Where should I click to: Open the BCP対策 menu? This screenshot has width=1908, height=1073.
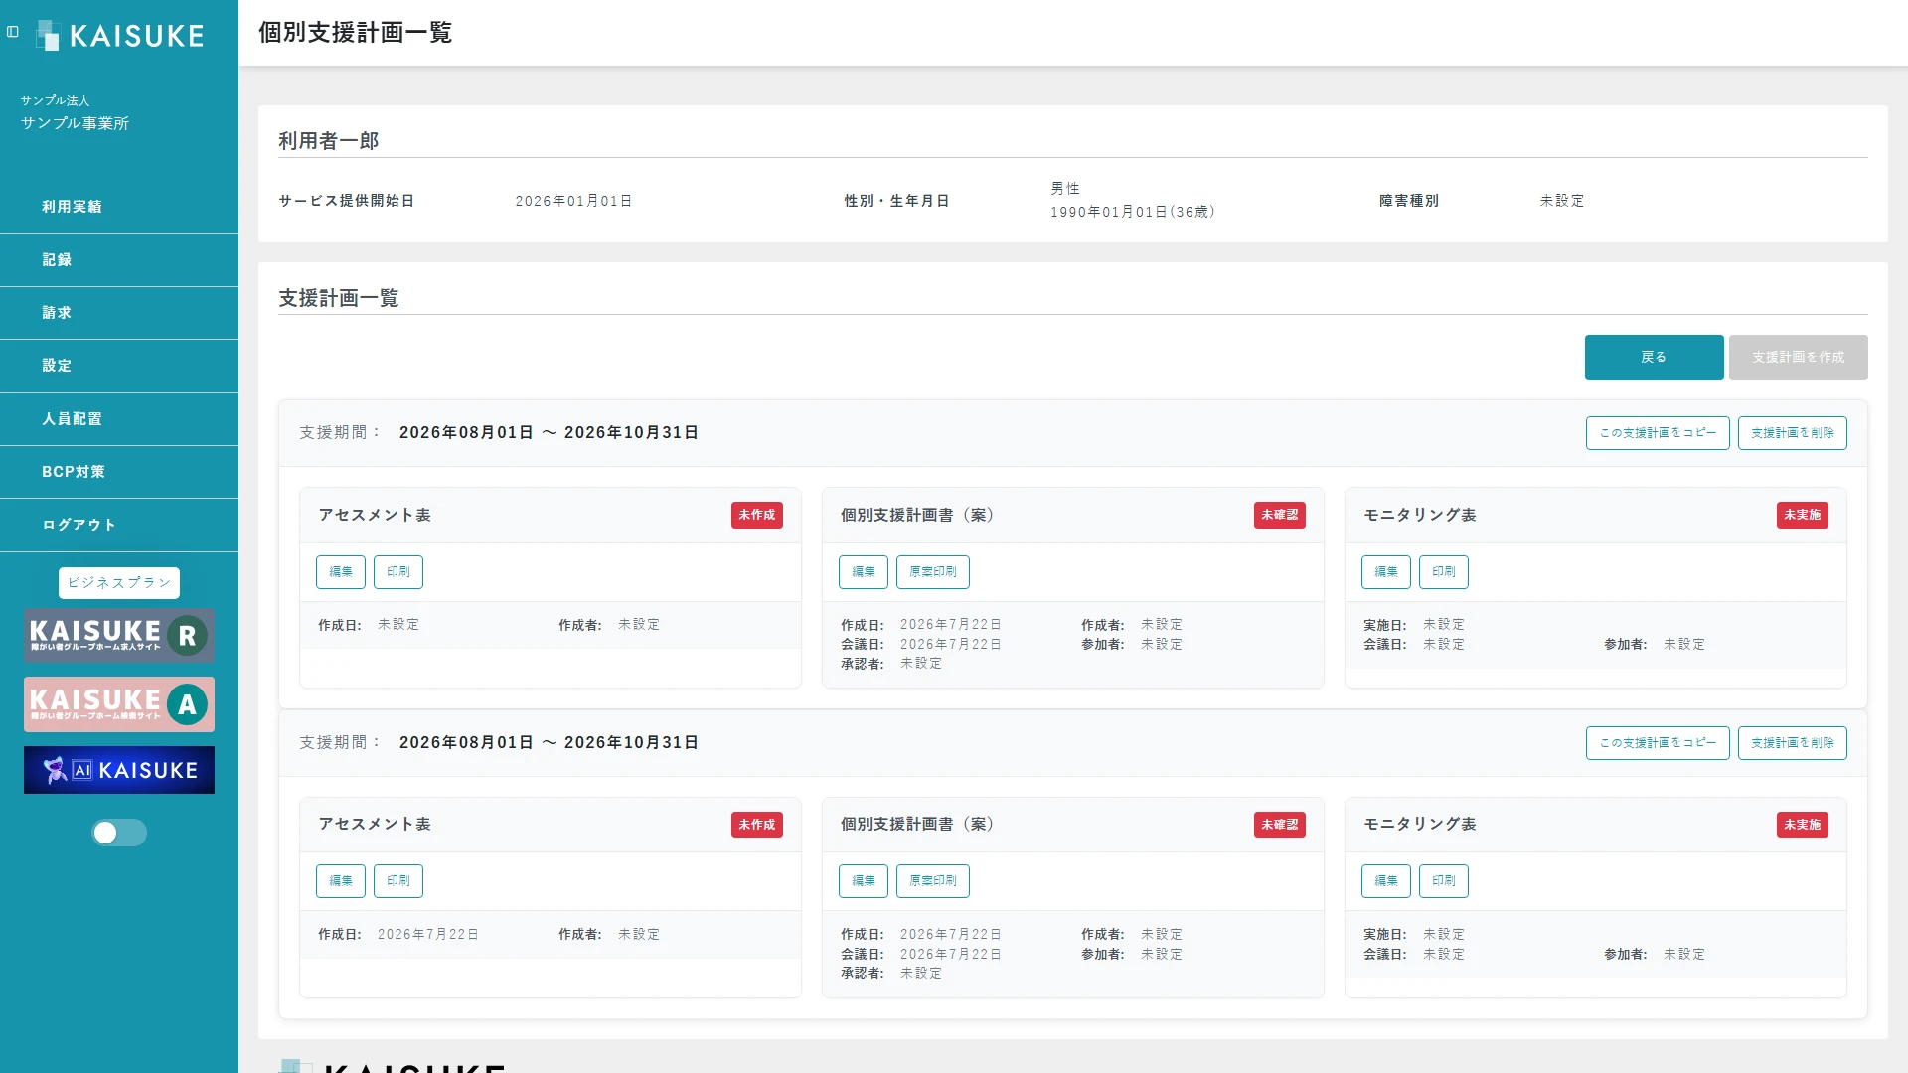pyautogui.click(x=119, y=472)
